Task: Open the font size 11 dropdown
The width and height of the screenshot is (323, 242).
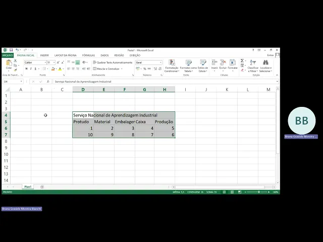Action: (54, 63)
